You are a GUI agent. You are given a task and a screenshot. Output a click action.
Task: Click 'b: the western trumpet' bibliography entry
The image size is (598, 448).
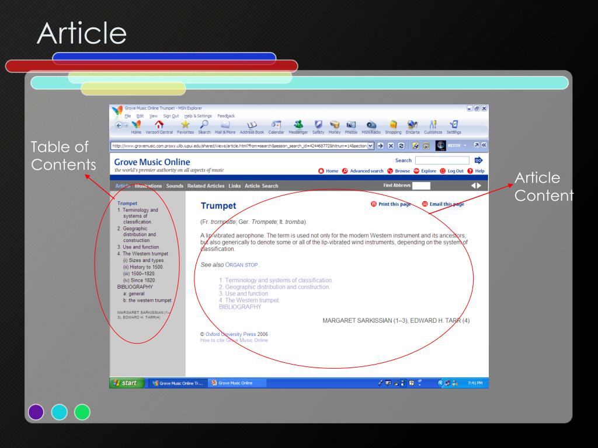pyautogui.click(x=147, y=300)
